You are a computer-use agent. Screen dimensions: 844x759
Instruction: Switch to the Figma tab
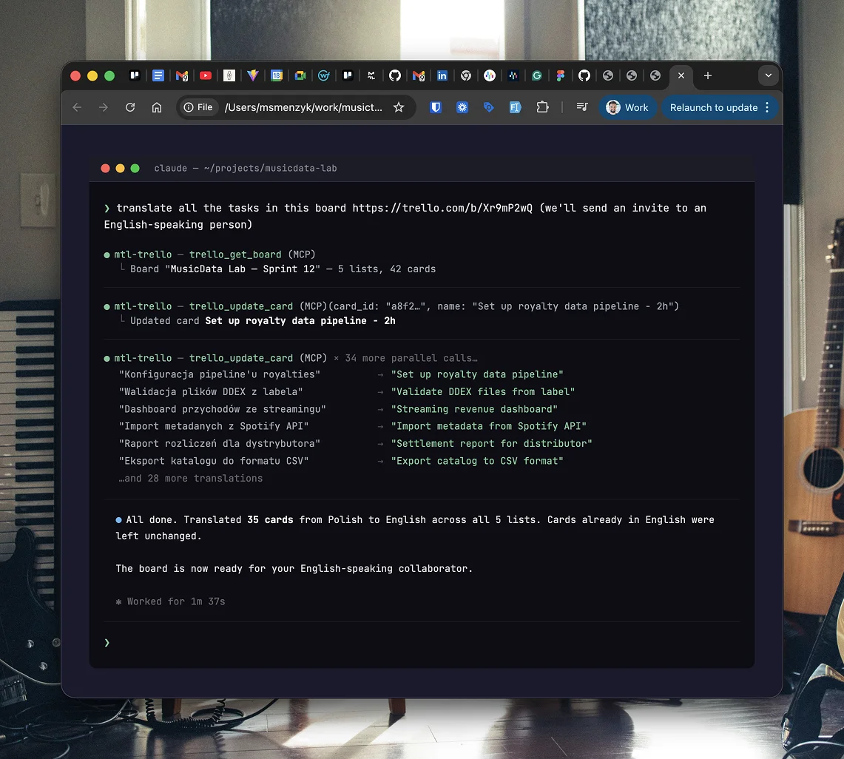point(561,76)
